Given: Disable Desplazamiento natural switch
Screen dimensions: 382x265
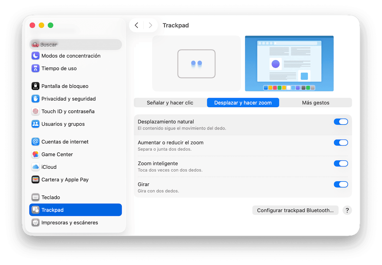Looking at the screenshot, I should [x=341, y=122].
